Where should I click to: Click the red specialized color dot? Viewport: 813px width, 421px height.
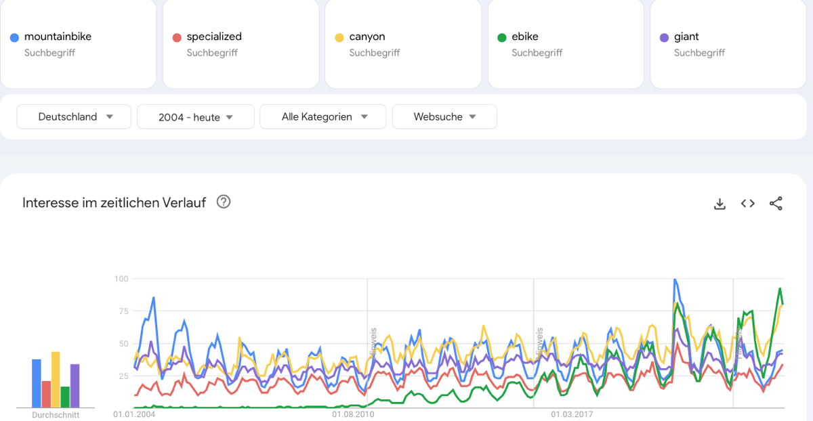coord(177,38)
